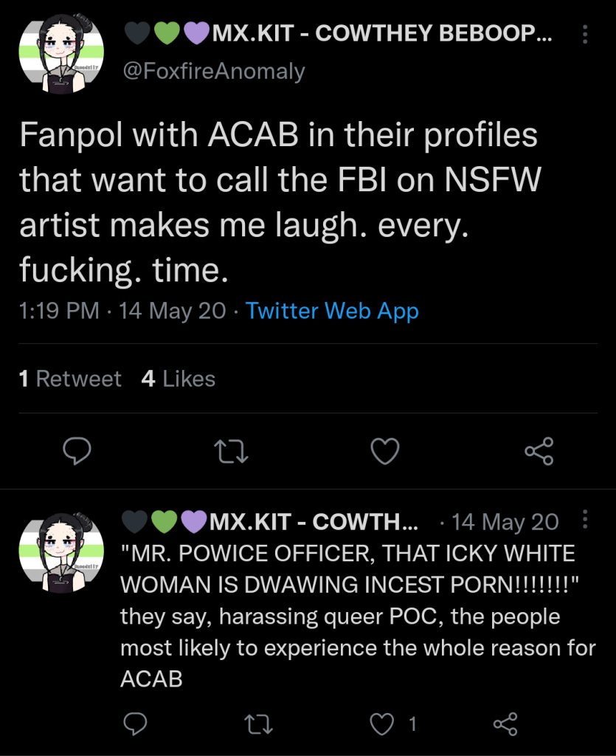Screen dimensions: 616x756
Task: Open more options on the reply tweet
Action: pos(586,520)
